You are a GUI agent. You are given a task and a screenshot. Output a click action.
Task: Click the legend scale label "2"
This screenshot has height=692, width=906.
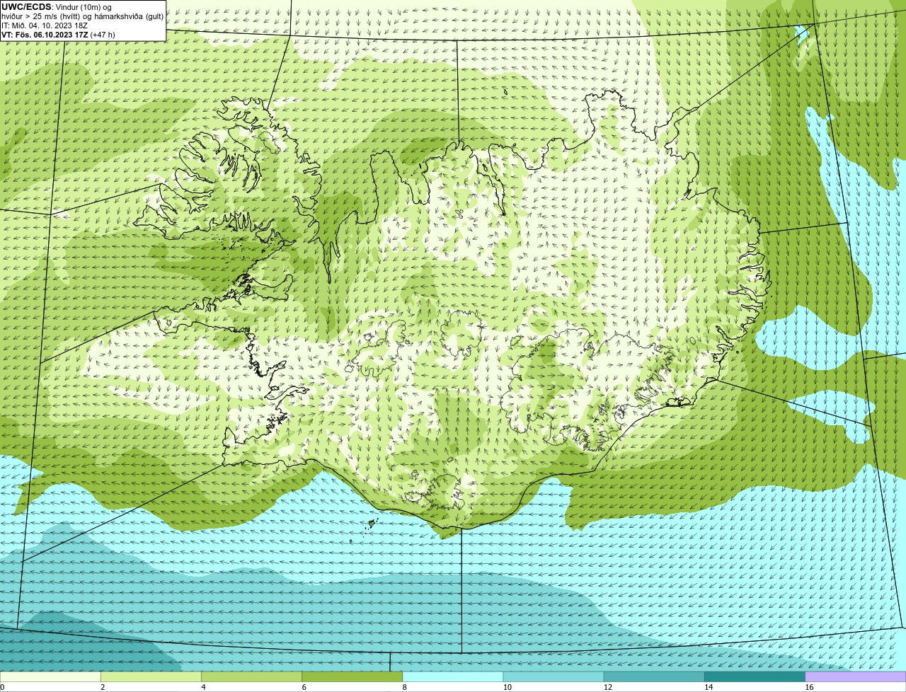pos(103,687)
